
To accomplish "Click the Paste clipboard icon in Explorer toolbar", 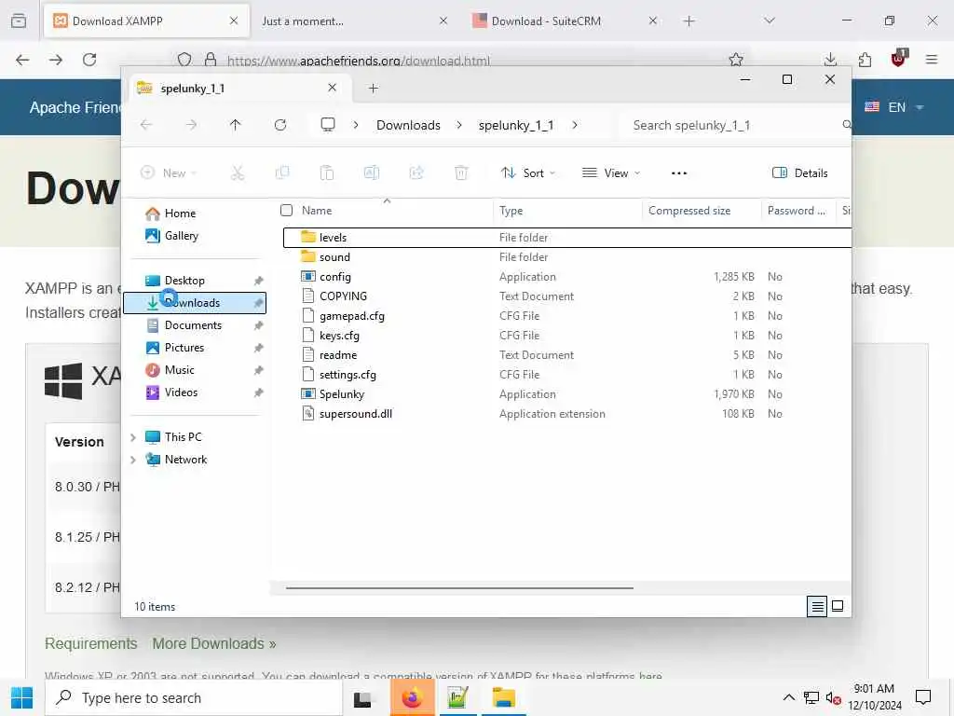I will tap(327, 172).
